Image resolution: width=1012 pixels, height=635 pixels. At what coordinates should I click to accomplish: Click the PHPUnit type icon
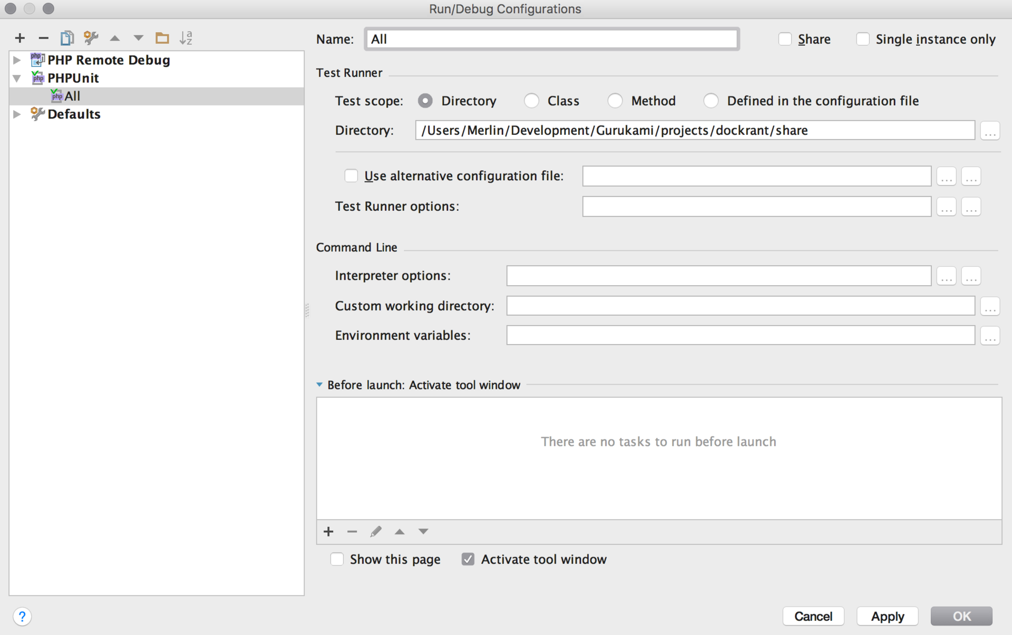[x=37, y=78]
